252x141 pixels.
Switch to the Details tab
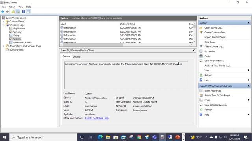click(x=76, y=56)
